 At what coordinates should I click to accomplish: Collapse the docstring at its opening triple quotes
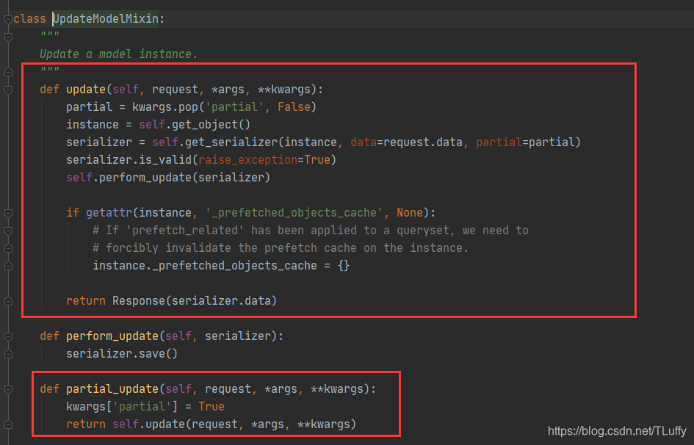[8, 37]
